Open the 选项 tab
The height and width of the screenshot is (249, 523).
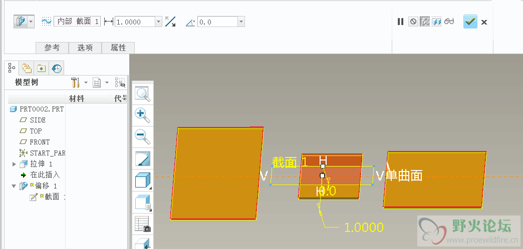(85, 48)
